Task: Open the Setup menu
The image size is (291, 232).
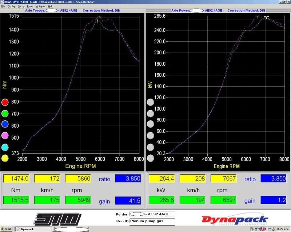Action: pos(21,6)
